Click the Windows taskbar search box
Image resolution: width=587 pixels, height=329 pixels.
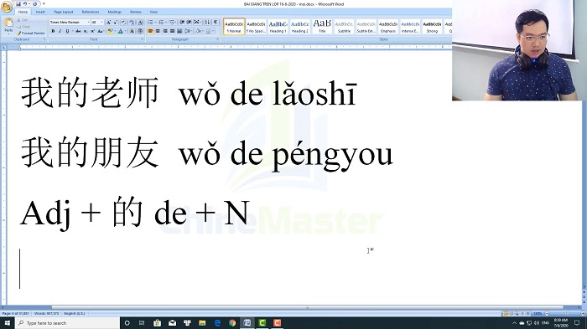(67, 323)
